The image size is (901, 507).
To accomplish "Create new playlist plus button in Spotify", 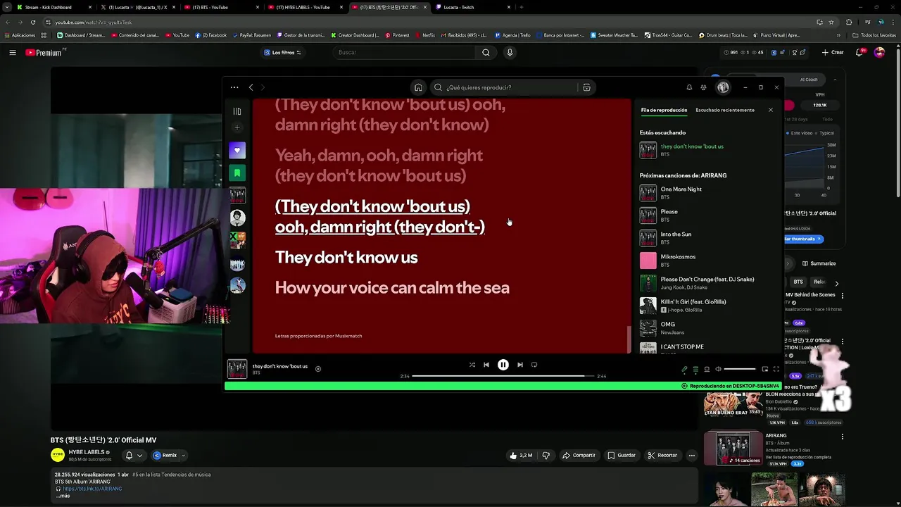I will click(237, 127).
